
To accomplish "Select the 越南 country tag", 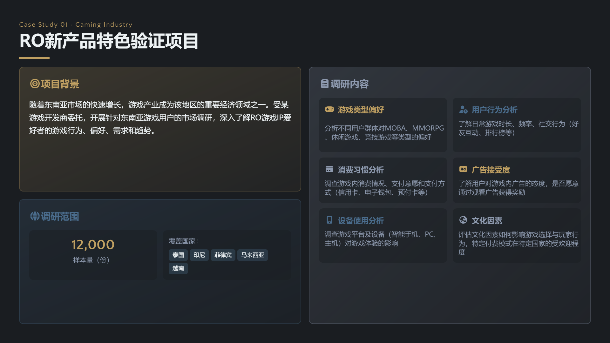I will pos(178,268).
